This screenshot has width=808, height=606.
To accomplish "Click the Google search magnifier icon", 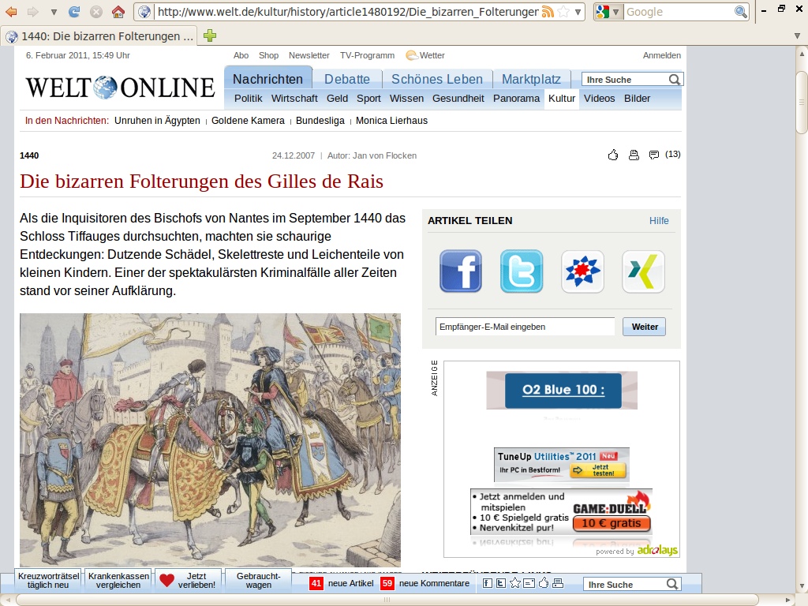I will 740,12.
